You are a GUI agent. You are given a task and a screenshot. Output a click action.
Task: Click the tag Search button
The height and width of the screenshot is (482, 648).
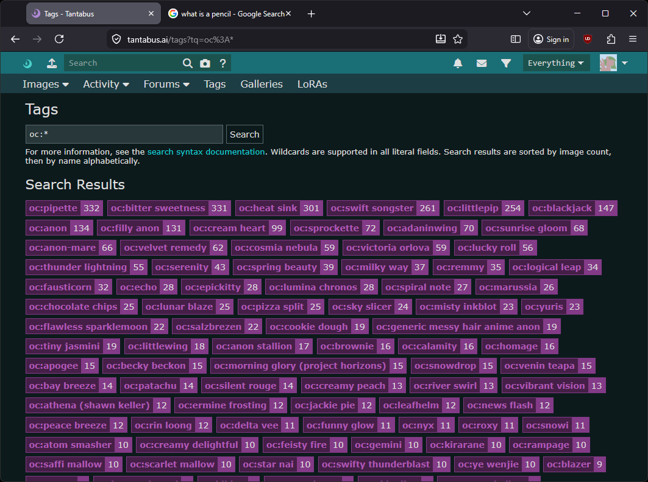click(x=244, y=134)
